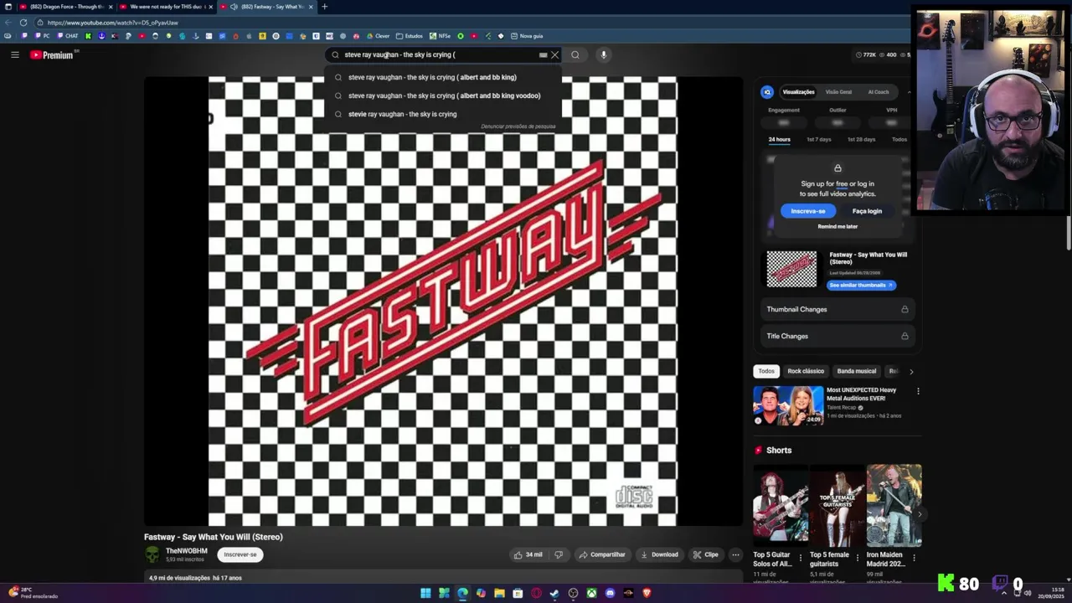Open options menu for Heavy Metal Auditions video
This screenshot has width=1072, height=603.
[918, 391]
